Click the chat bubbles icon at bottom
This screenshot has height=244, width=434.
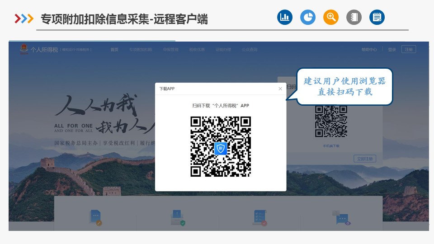(x=341, y=218)
